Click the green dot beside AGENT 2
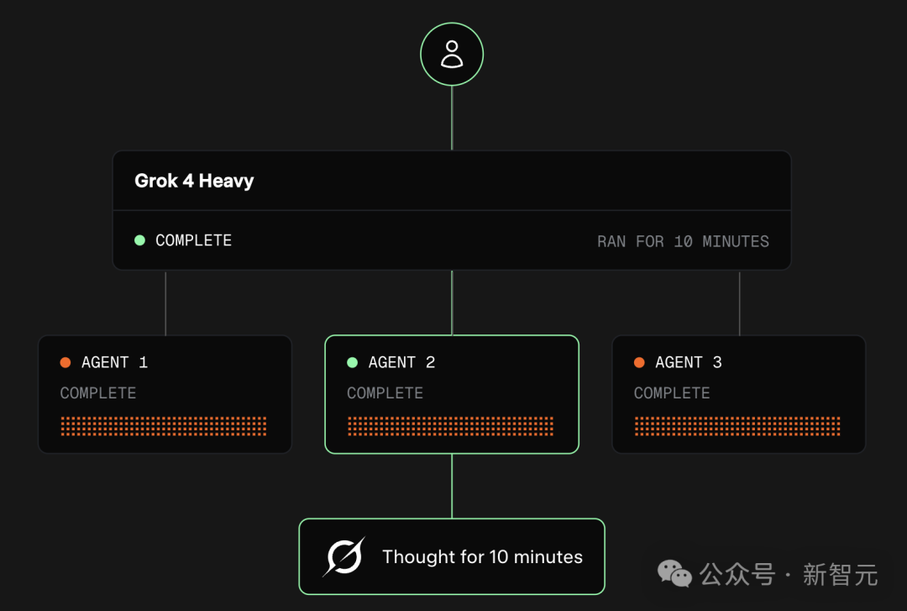This screenshot has width=907, height=611. point(352,362)
